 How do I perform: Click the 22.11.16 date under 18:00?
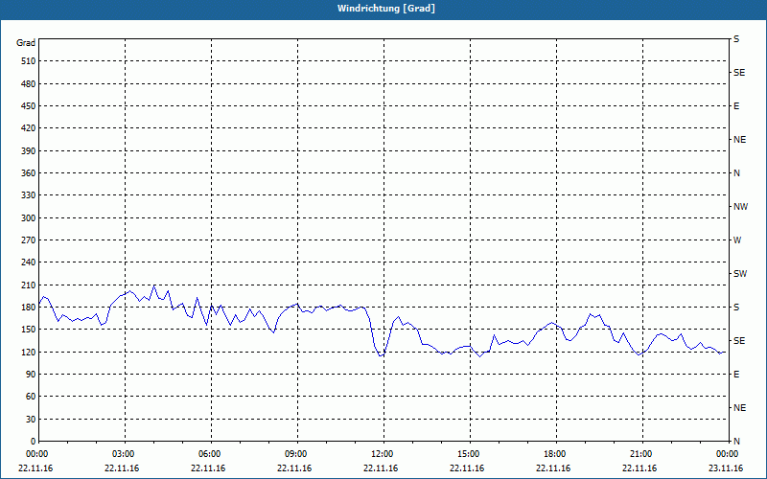coord(553,468)
